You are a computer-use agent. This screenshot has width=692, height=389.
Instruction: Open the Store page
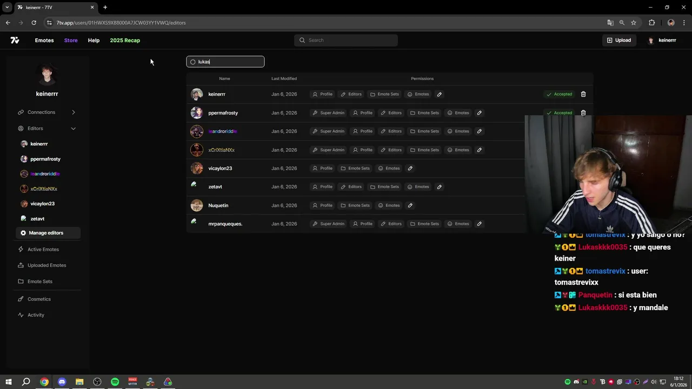(x=71, y=40)
